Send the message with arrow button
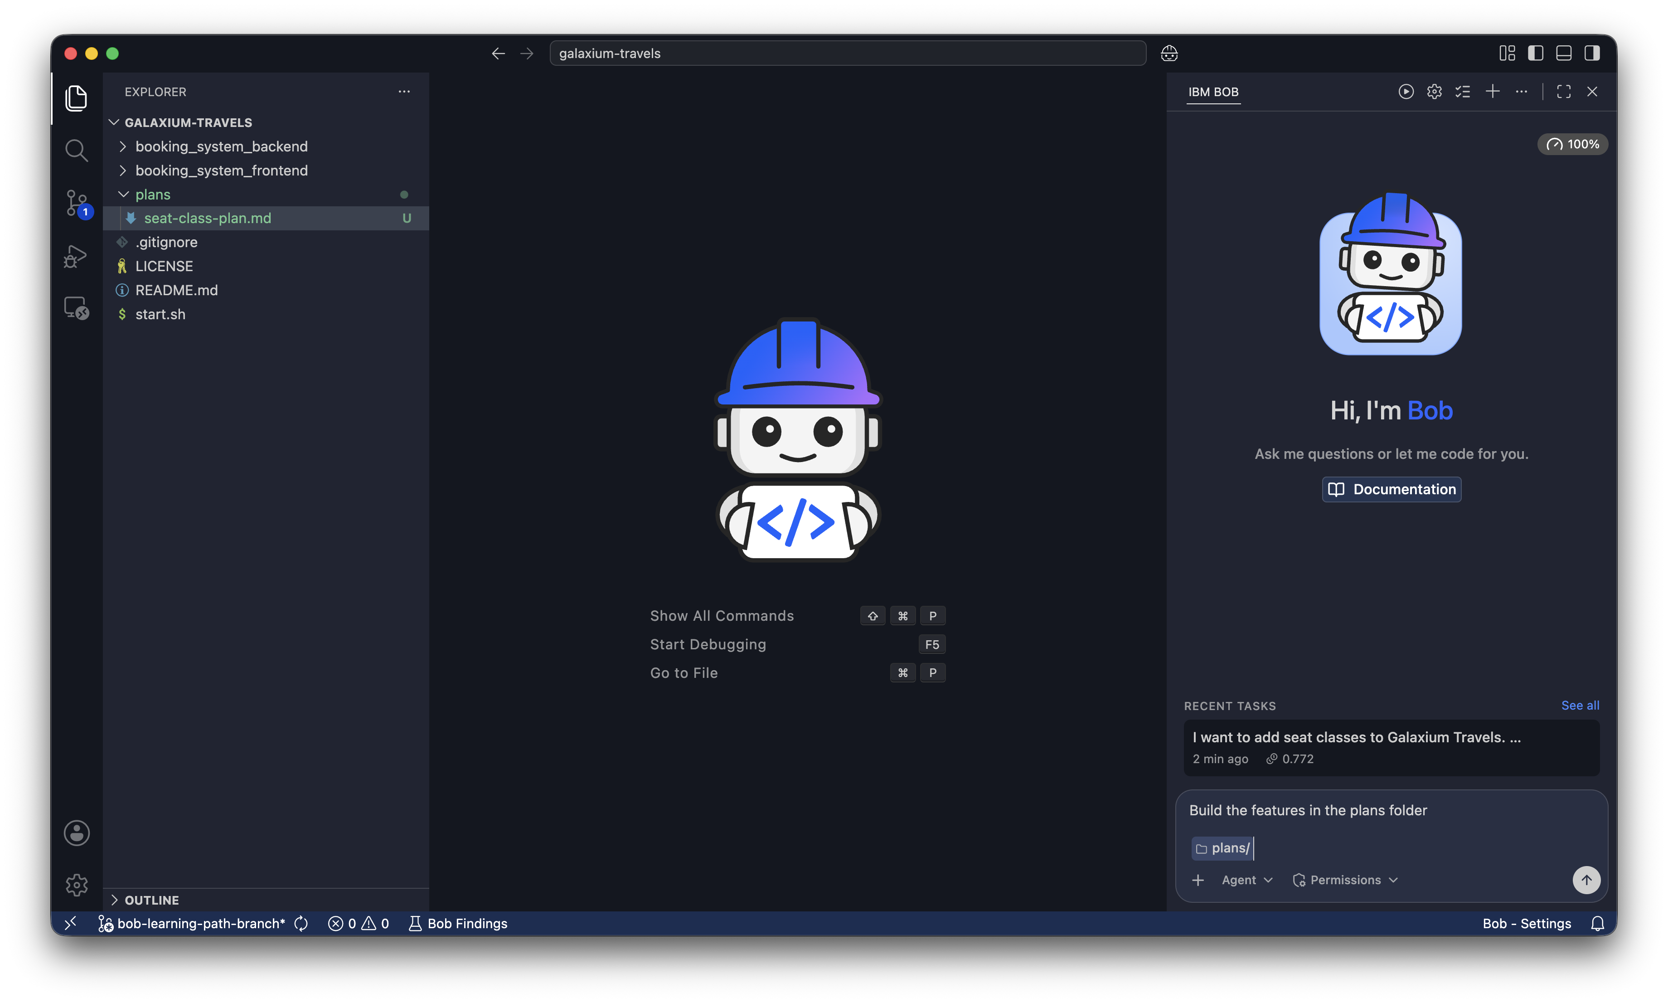Screen dimensions: 1668x1003 point(1586,880)
